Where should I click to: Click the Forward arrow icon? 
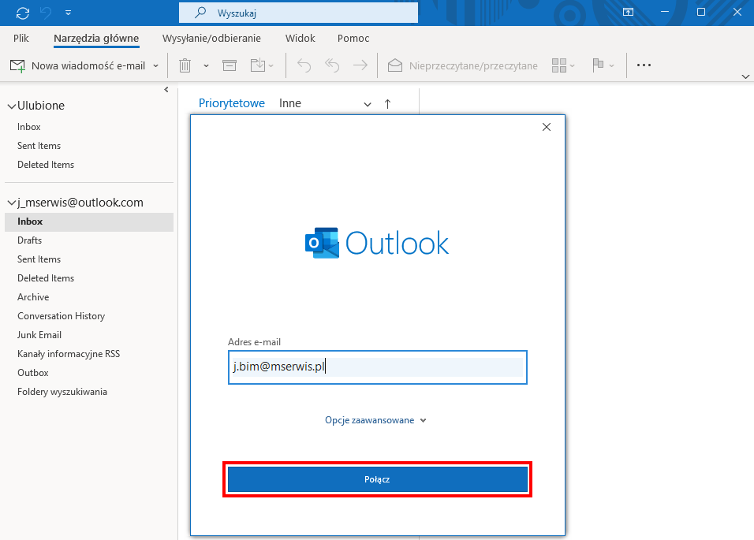(x=360, y=65)
